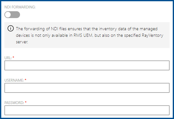174x119 pixels.
Task: Click the red asterisk beside PASSWORD
Action: (26, 102)
